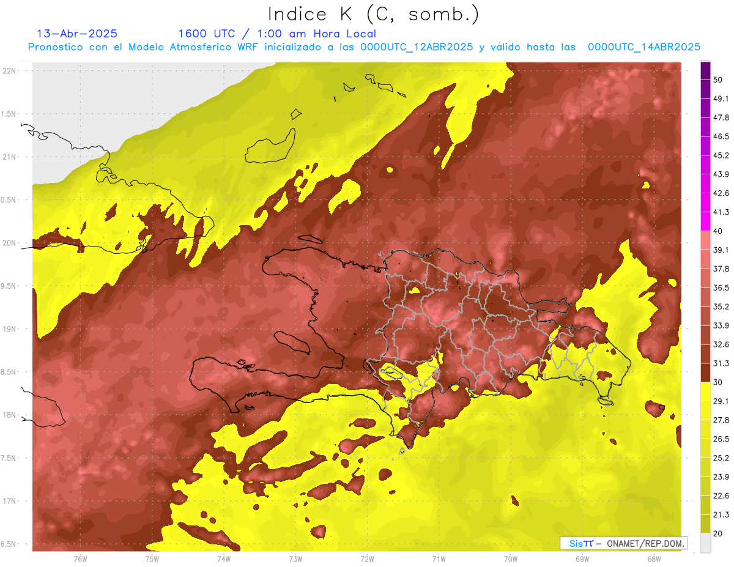Click the legend value "21.3"
The image size is (734, 567).
[721, 515]
